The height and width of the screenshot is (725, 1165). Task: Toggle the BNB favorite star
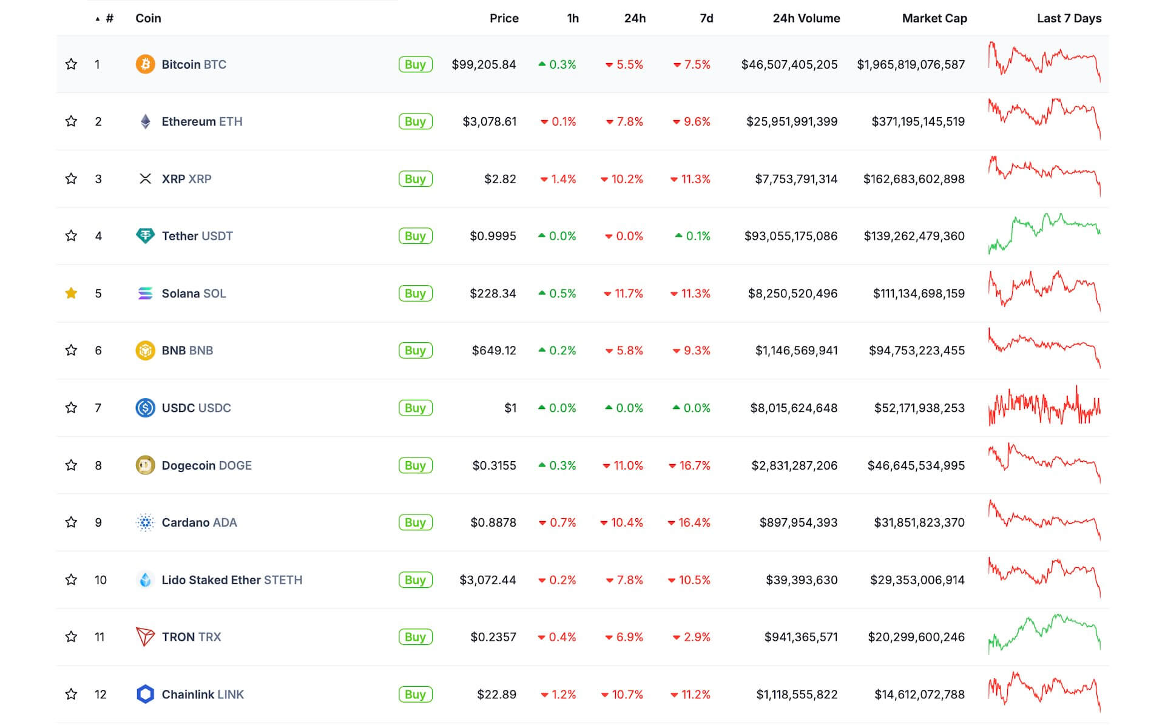pyautogui.click(x=71, y=350)
